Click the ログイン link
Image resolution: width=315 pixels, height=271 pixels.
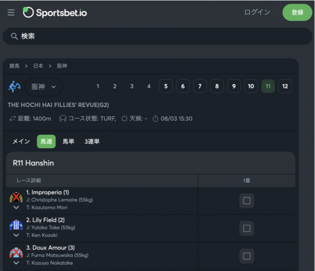(257, 12)
